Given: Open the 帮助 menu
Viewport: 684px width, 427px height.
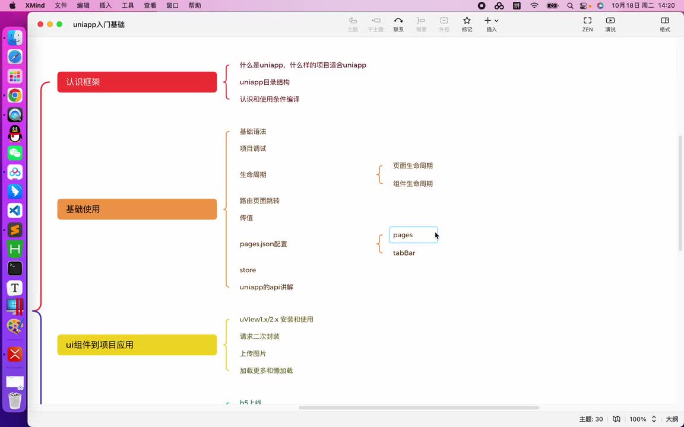Looking at the screenshot, I should click(x=195, y=6).
